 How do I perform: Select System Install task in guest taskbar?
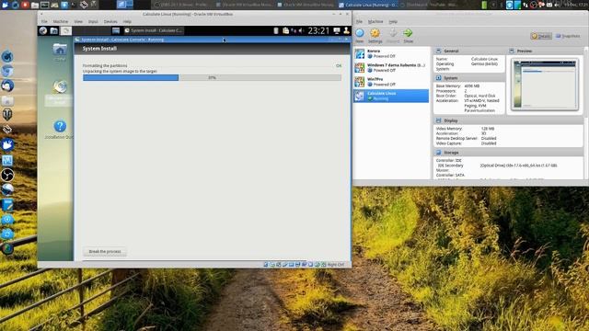click(154, 30)
